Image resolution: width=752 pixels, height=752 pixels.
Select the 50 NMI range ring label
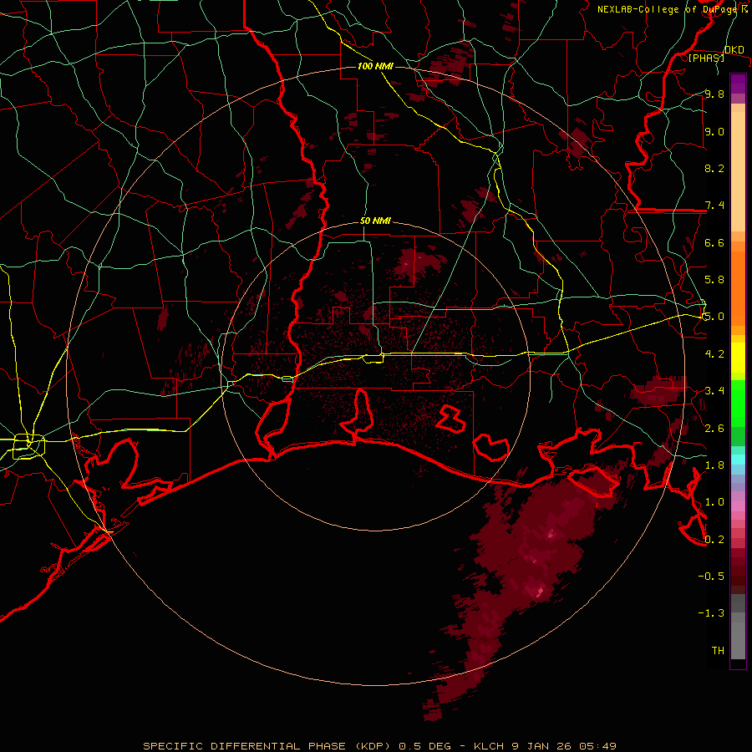click(375, 221)
